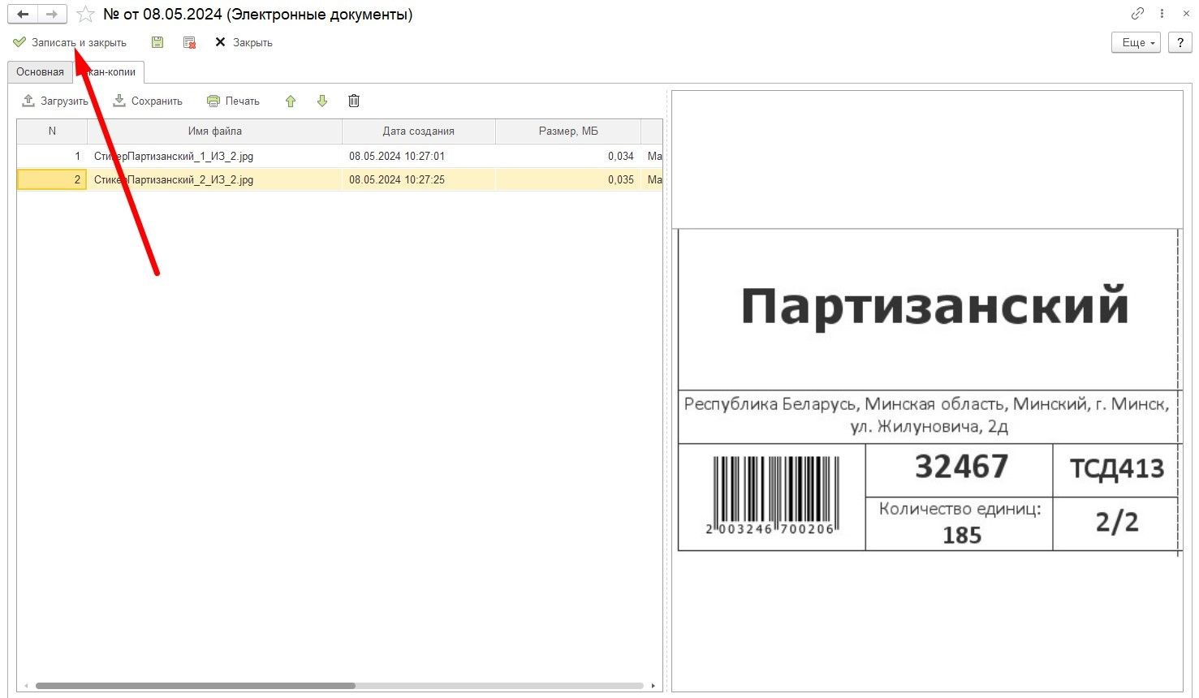
Task: Click the forward navigation arrow
Action: (x=51, y=15)
